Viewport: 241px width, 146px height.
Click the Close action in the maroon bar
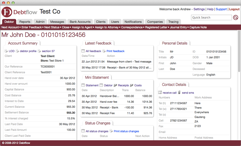pos(66,27)
